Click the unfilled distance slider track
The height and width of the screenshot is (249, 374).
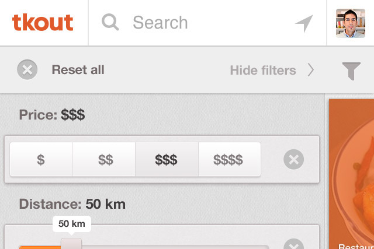[x=175, y=247]
